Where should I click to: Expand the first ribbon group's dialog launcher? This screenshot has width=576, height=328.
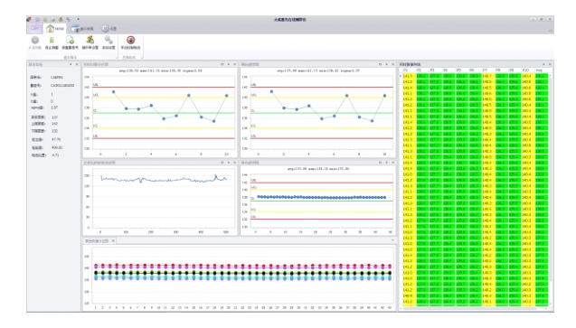point(117,58)
